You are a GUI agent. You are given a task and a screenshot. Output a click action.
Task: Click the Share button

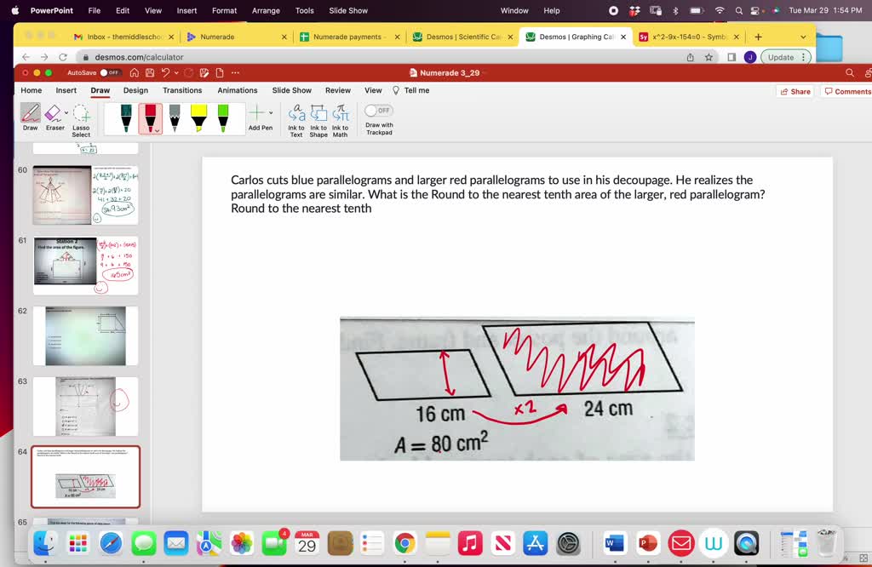pyautogui.click(x=795, y=91)
